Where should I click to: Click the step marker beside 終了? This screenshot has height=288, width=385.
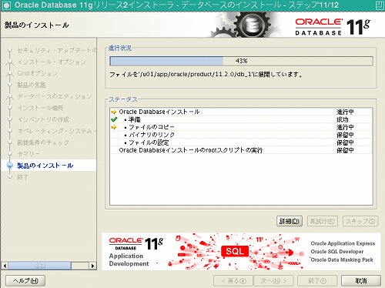(10, 177)
